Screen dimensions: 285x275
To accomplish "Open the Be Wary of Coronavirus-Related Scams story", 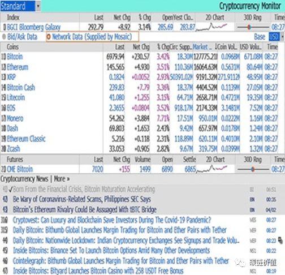I will 82,199.
